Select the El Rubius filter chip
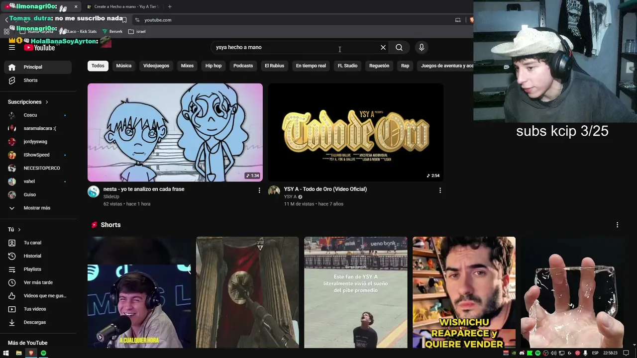The width and height of the screenshot is (637, 358). tap(274, 66)
